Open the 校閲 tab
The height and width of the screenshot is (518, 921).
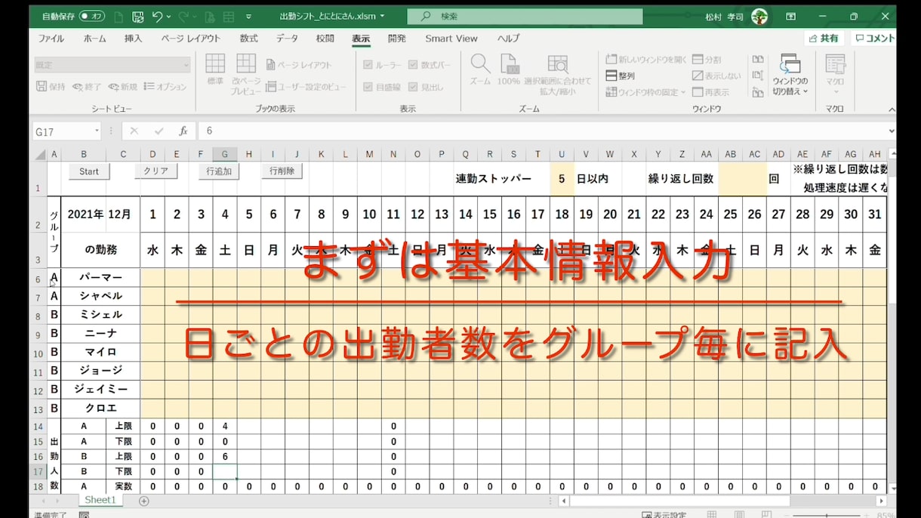click(325, 39)
